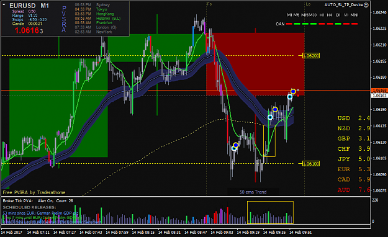This screenshot has height=237, width=388.
Task: Click the CAD 5.9 currency strength row
Action: pyautogui.click(x=354, y=179)
